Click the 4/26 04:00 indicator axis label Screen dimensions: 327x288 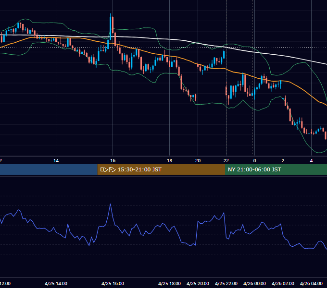pos(311,283)
